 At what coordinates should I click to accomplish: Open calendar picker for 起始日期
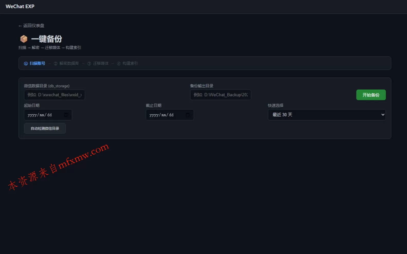coord(66,115)
